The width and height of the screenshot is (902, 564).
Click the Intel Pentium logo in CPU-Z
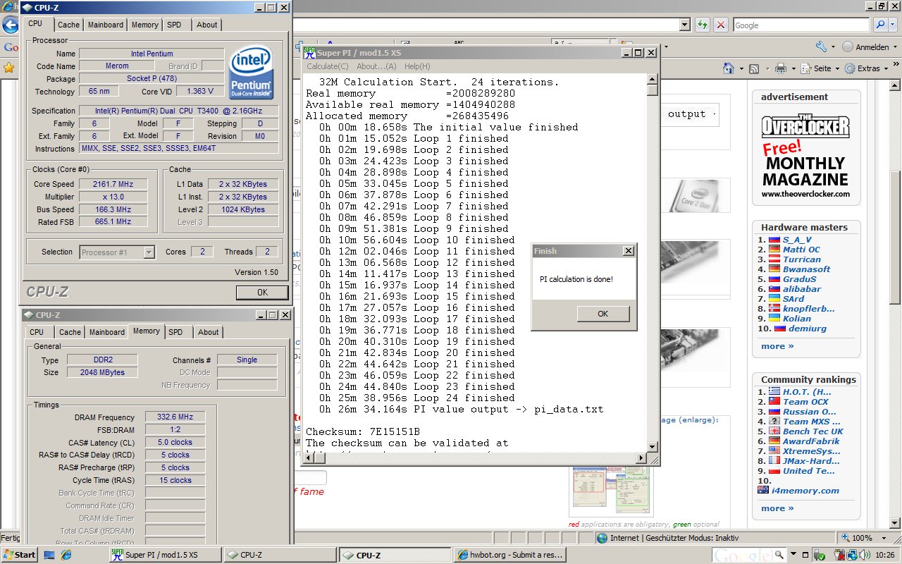(x=252, y=73)
